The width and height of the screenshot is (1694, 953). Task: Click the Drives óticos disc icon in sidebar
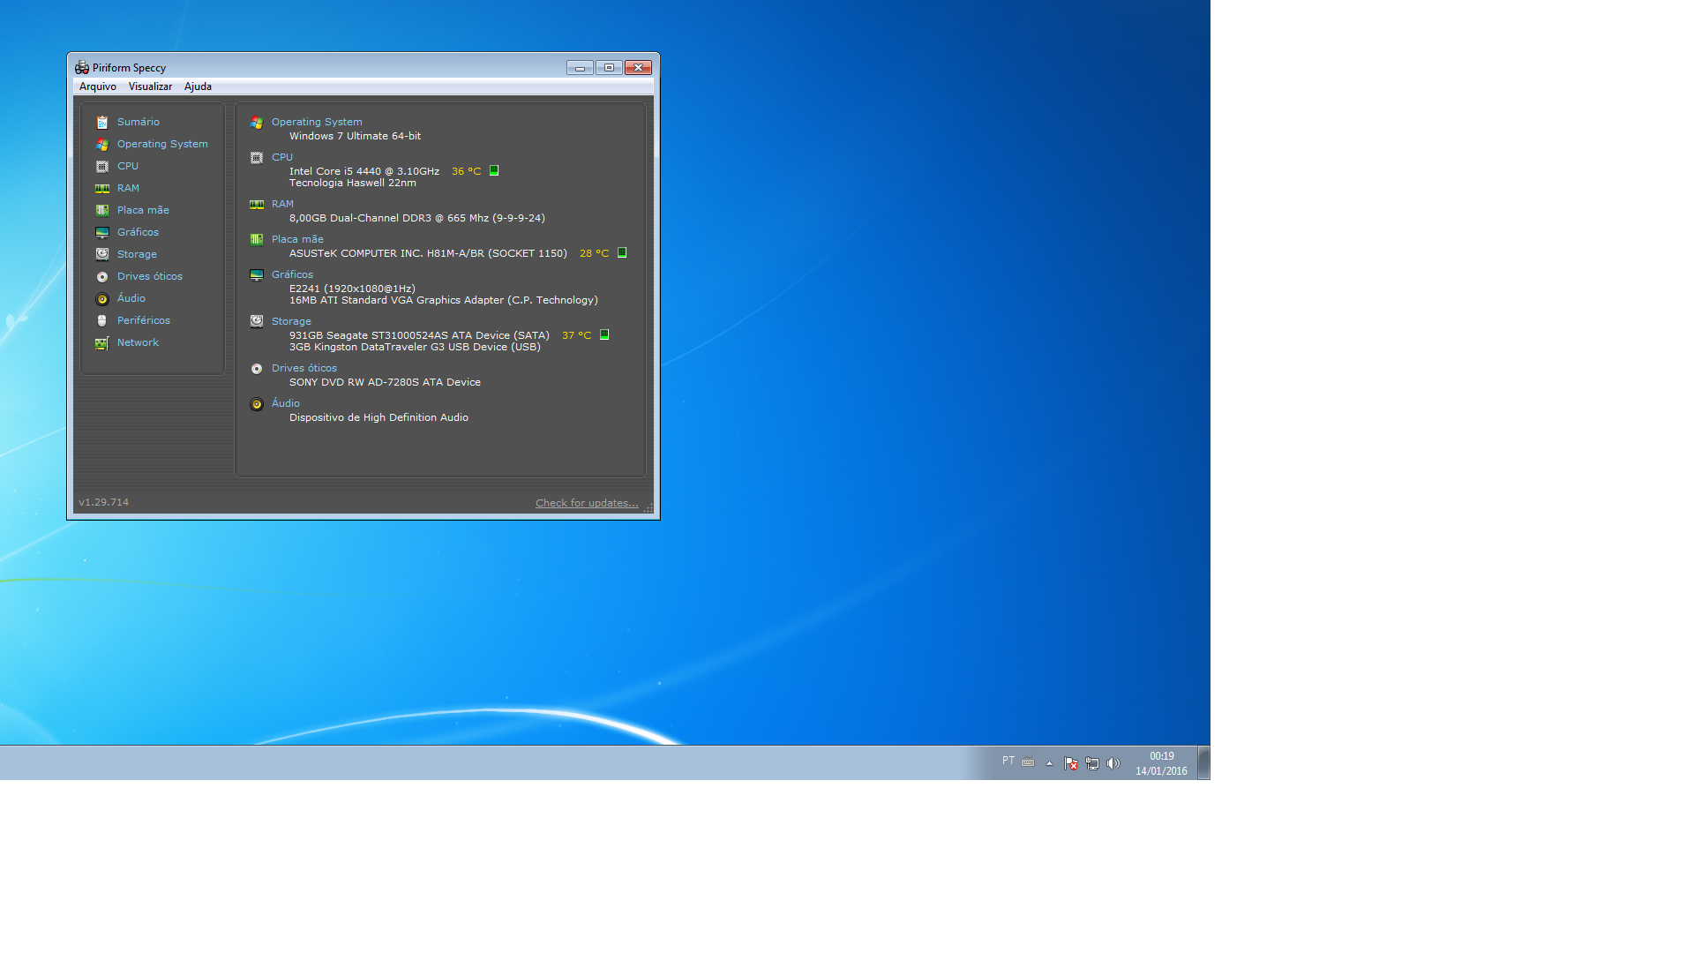click(x=102, y=277)
